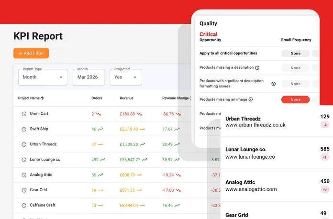The image size is (333, 219).
Task: Toggle None for Apply to all critical opportunities
Action: pos(295,53)
